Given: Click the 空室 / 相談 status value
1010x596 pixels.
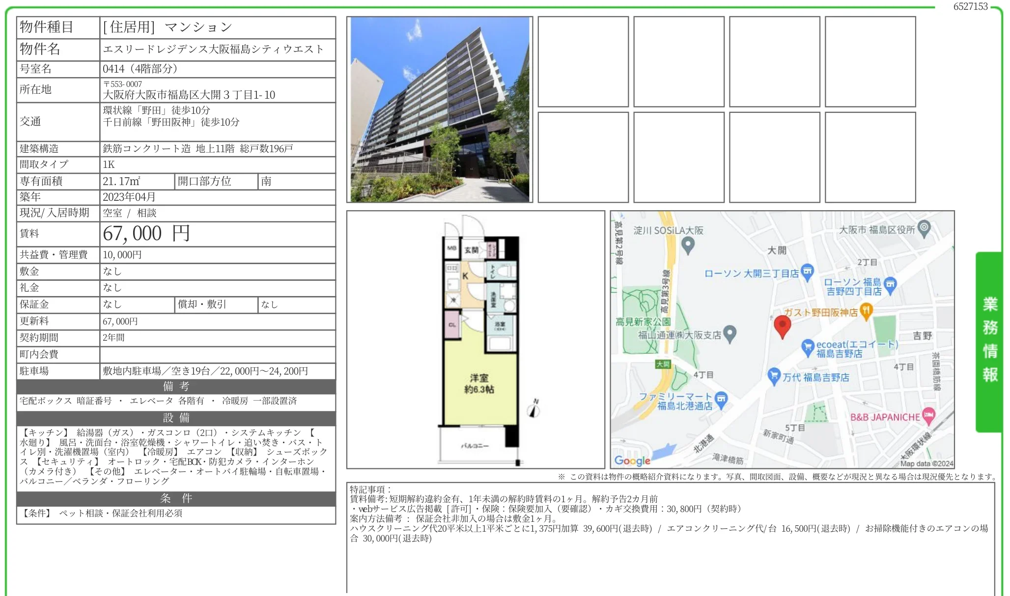Looking at the screenshot, I should point(130,213).
